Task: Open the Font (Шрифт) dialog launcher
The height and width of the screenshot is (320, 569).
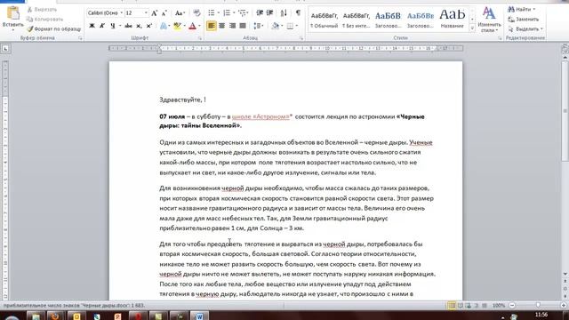Action: (x=200, y=38)
